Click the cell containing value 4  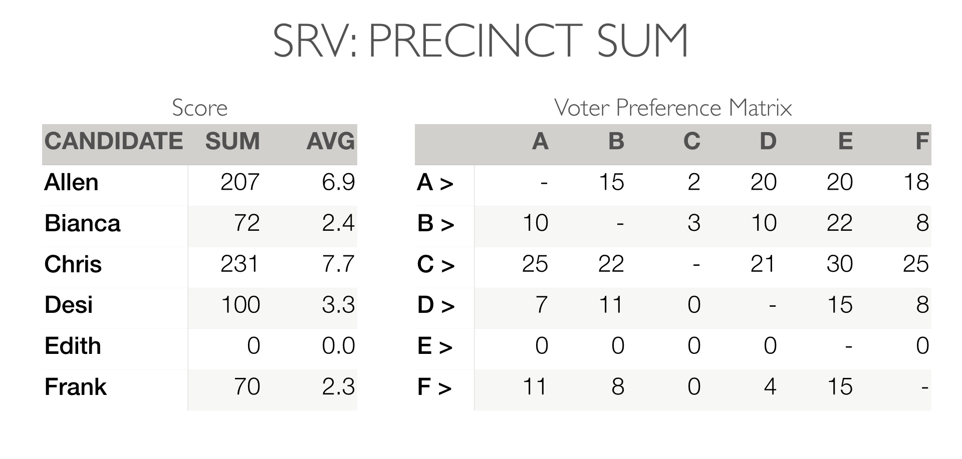coord(770,387)
